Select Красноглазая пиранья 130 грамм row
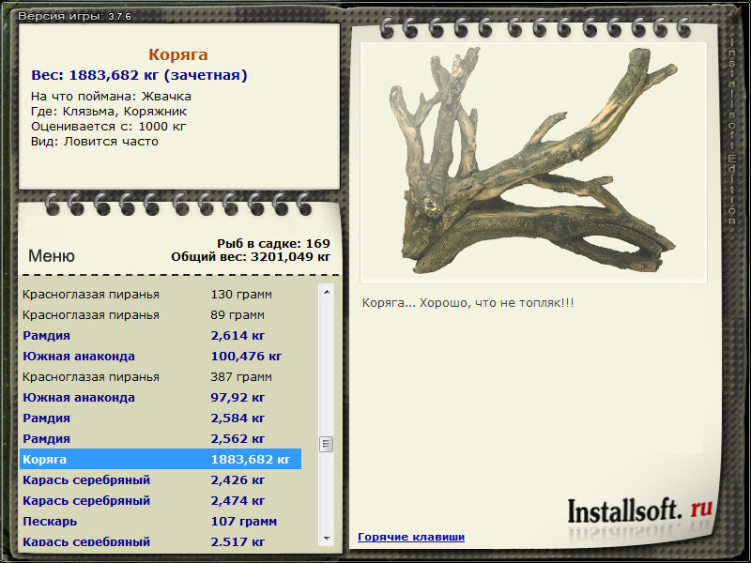 click(x=161, y=295)
